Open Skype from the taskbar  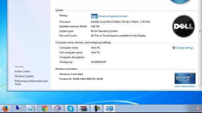click(x=71, y=108)
